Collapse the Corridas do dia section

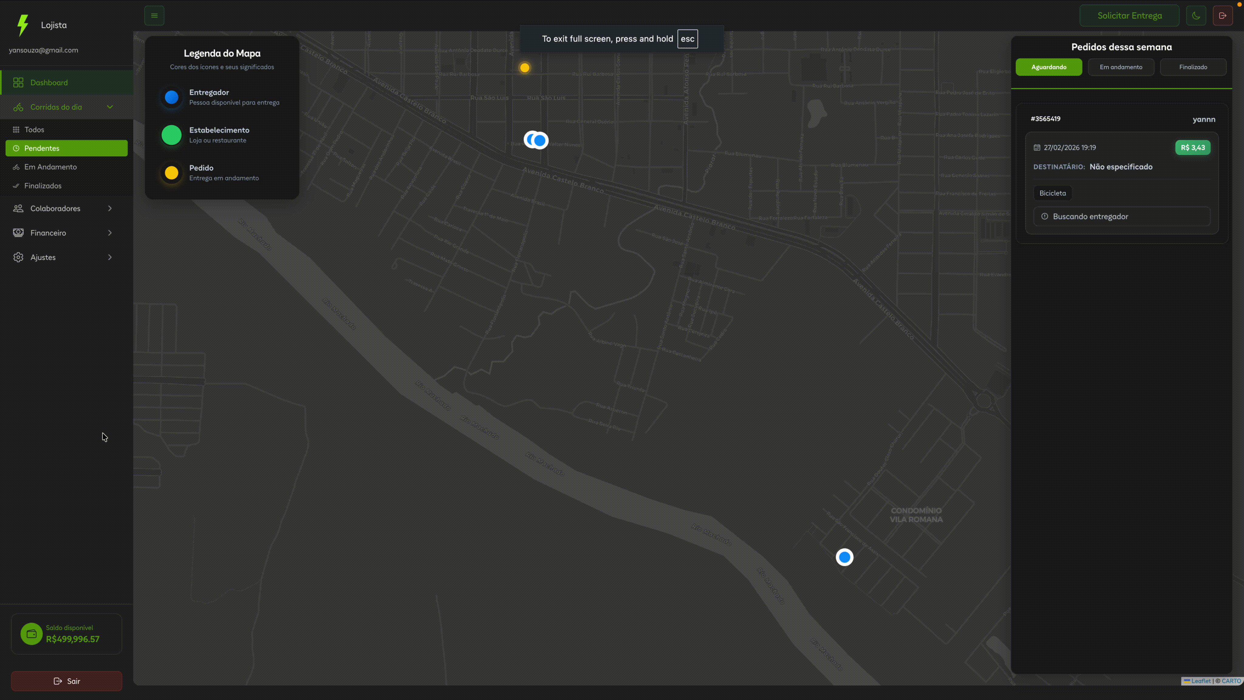coord(110,107)
